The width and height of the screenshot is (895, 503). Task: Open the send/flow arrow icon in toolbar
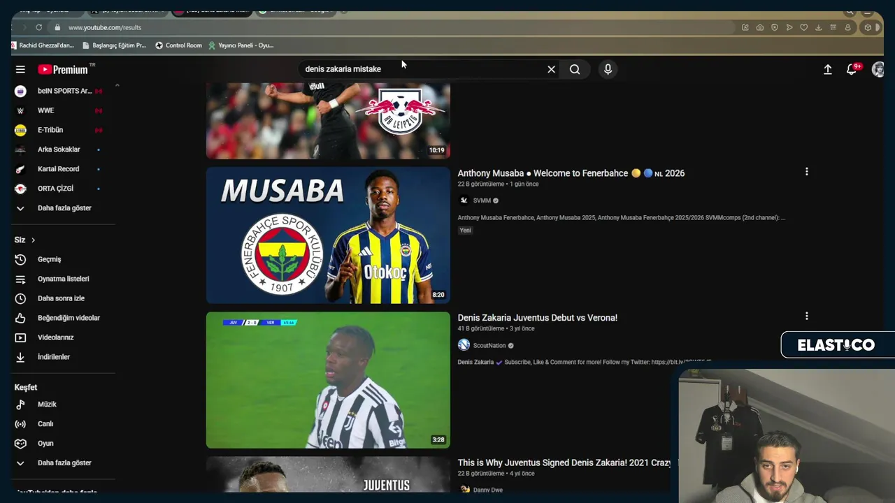point(789,27)
